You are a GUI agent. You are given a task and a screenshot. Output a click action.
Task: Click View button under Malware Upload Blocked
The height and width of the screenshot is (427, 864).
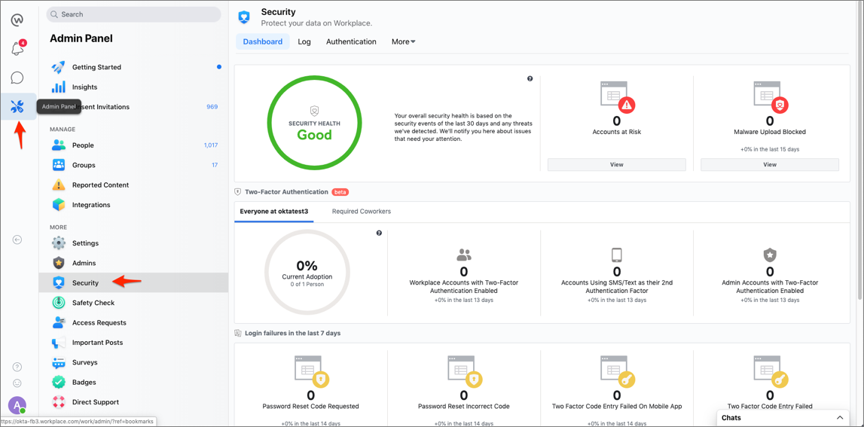tap(769, 164)
